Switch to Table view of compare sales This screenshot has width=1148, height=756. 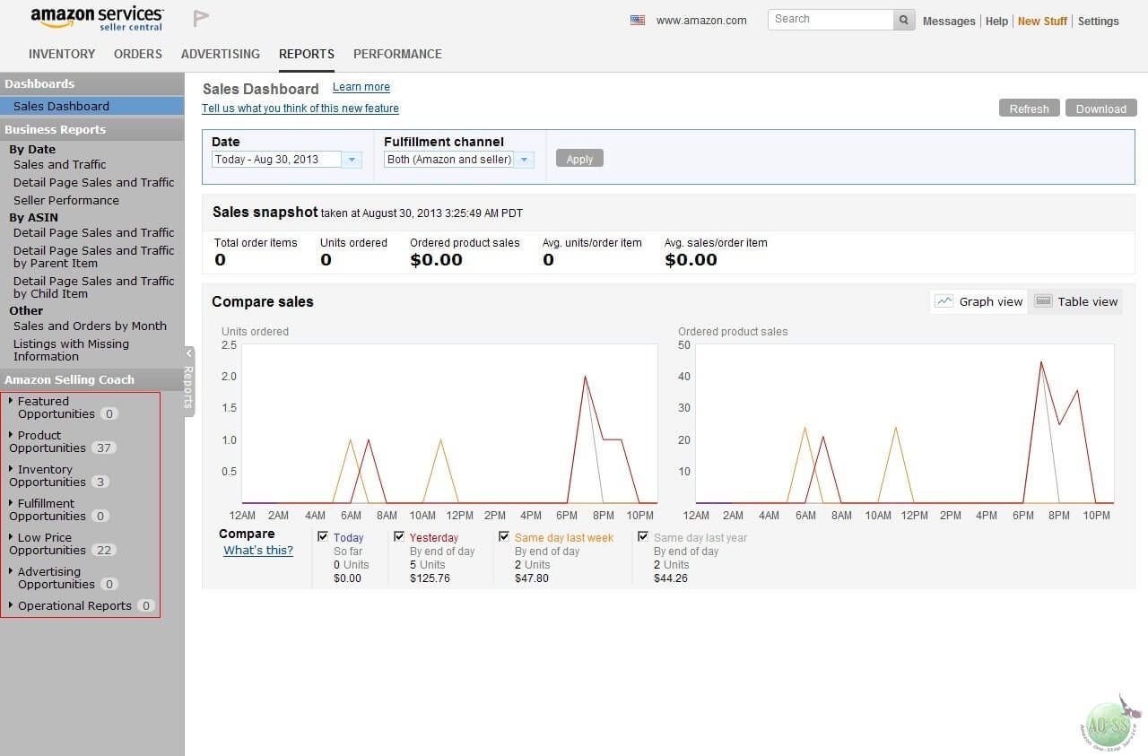pyautogui.click(x=1075, y=301)
